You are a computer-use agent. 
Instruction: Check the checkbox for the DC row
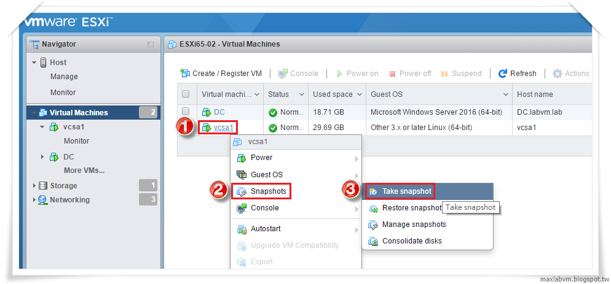coord(186,111)
